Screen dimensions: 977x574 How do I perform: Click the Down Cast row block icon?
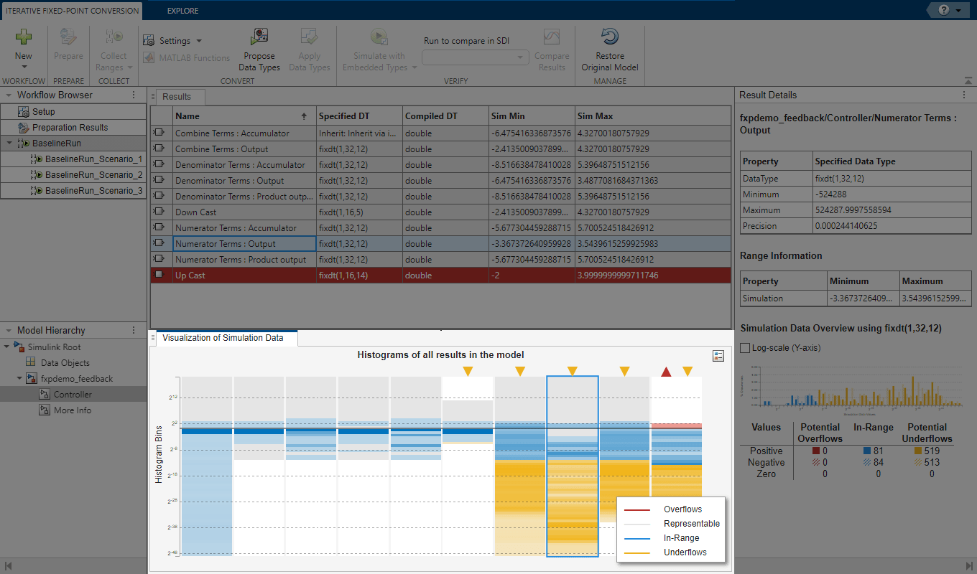pos(159,212)
